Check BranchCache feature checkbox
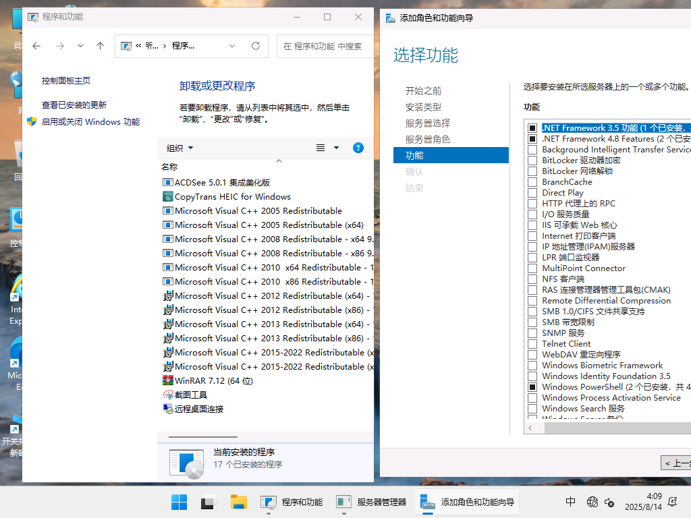 [532, 182]
